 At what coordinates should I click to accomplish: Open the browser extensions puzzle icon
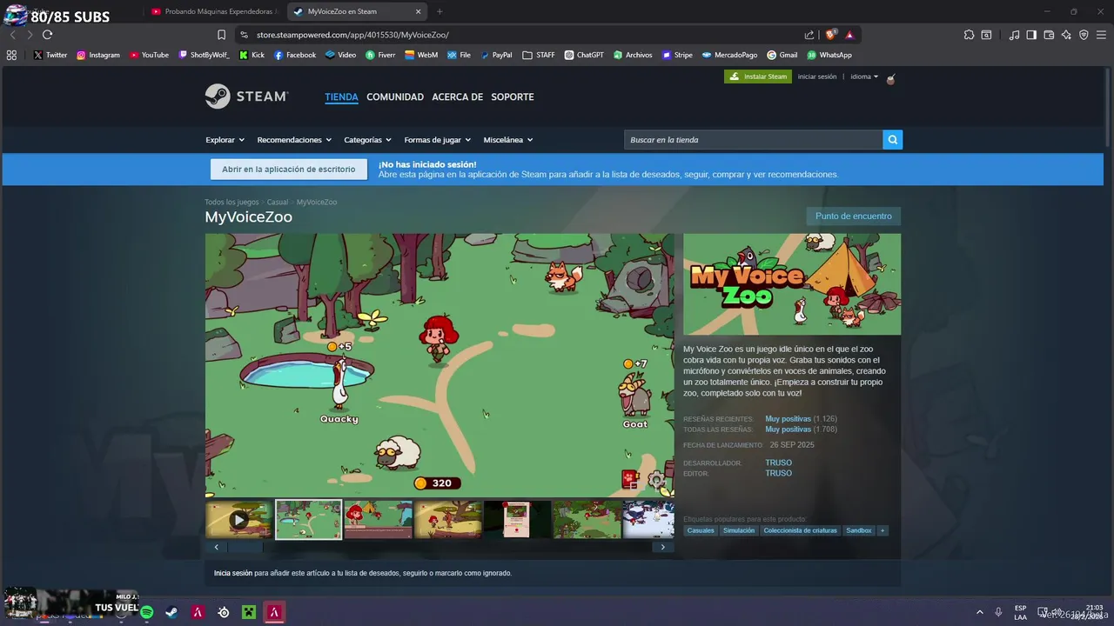tap(969, 35)
